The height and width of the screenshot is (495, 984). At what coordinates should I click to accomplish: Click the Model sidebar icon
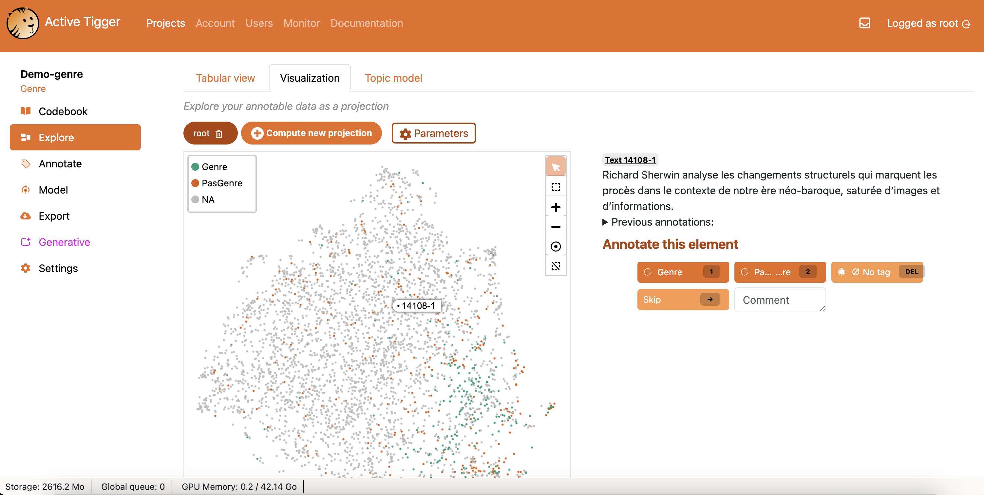tap(26, 190)
